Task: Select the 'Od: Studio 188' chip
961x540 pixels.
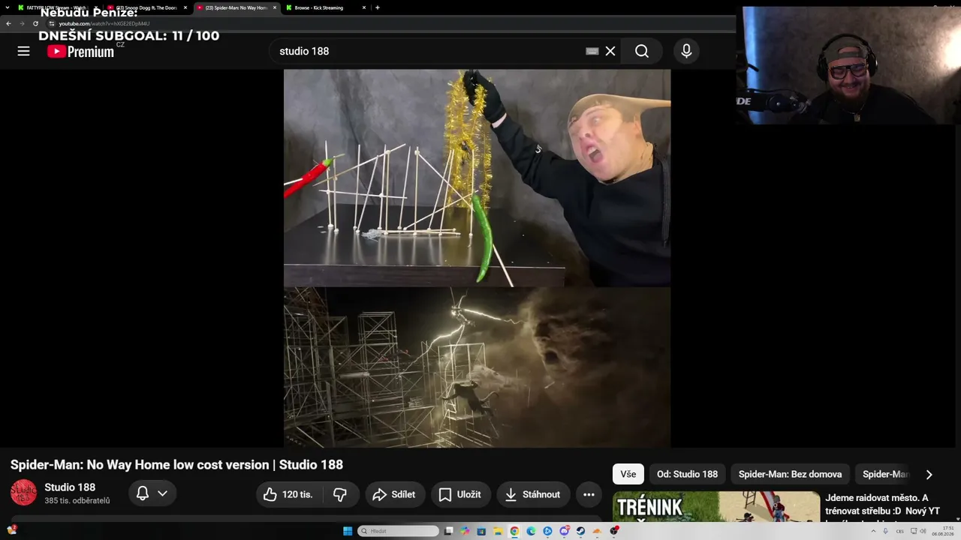Action: [x=687, y=474]
